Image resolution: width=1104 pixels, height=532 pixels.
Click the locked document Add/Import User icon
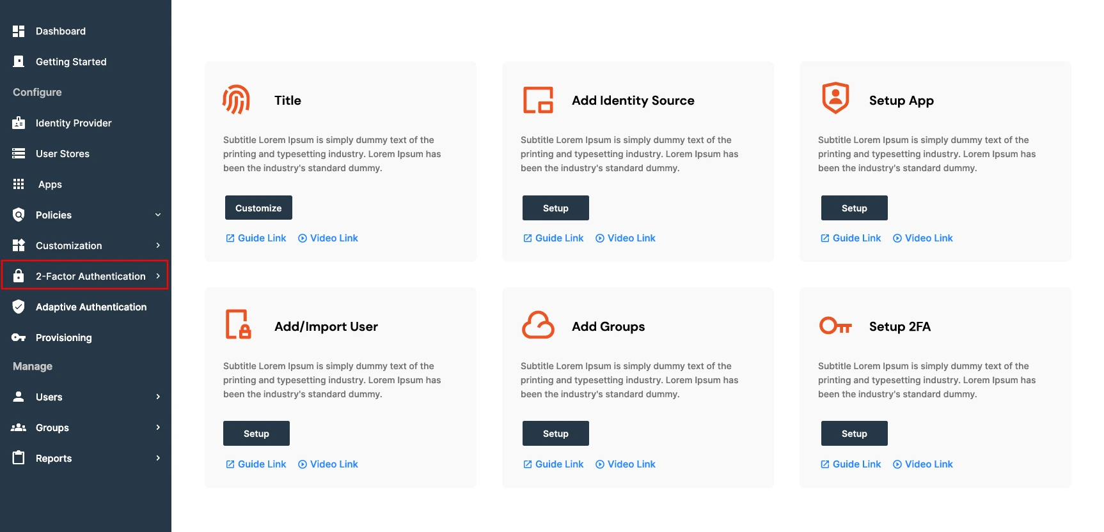[238, 324]
